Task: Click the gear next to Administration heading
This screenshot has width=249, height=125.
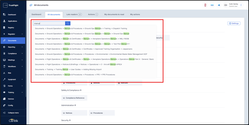Action: (75, 105)
